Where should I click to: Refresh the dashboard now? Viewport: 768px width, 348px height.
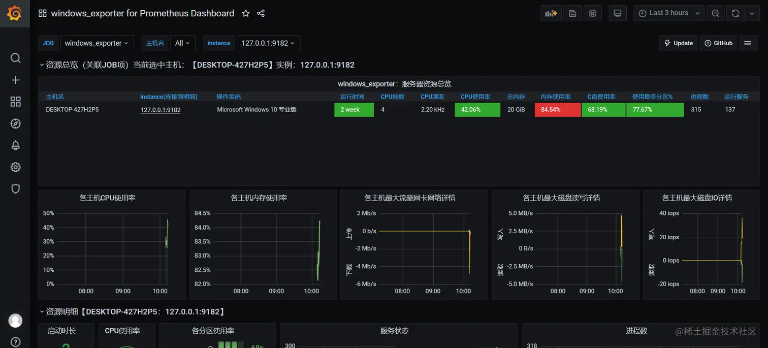pyautogui.click(x=735, y=14)
